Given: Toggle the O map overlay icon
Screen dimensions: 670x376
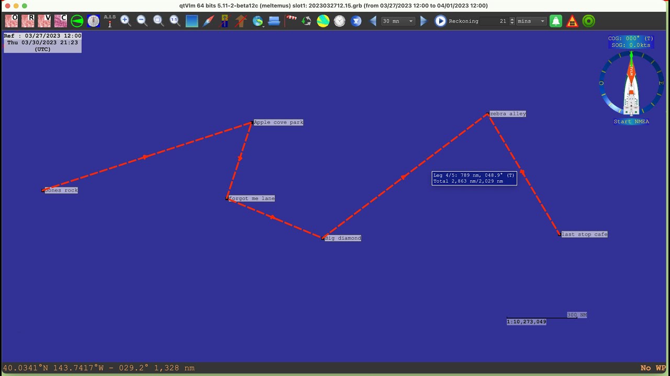Looking at the screenshot, I should 12,21.
